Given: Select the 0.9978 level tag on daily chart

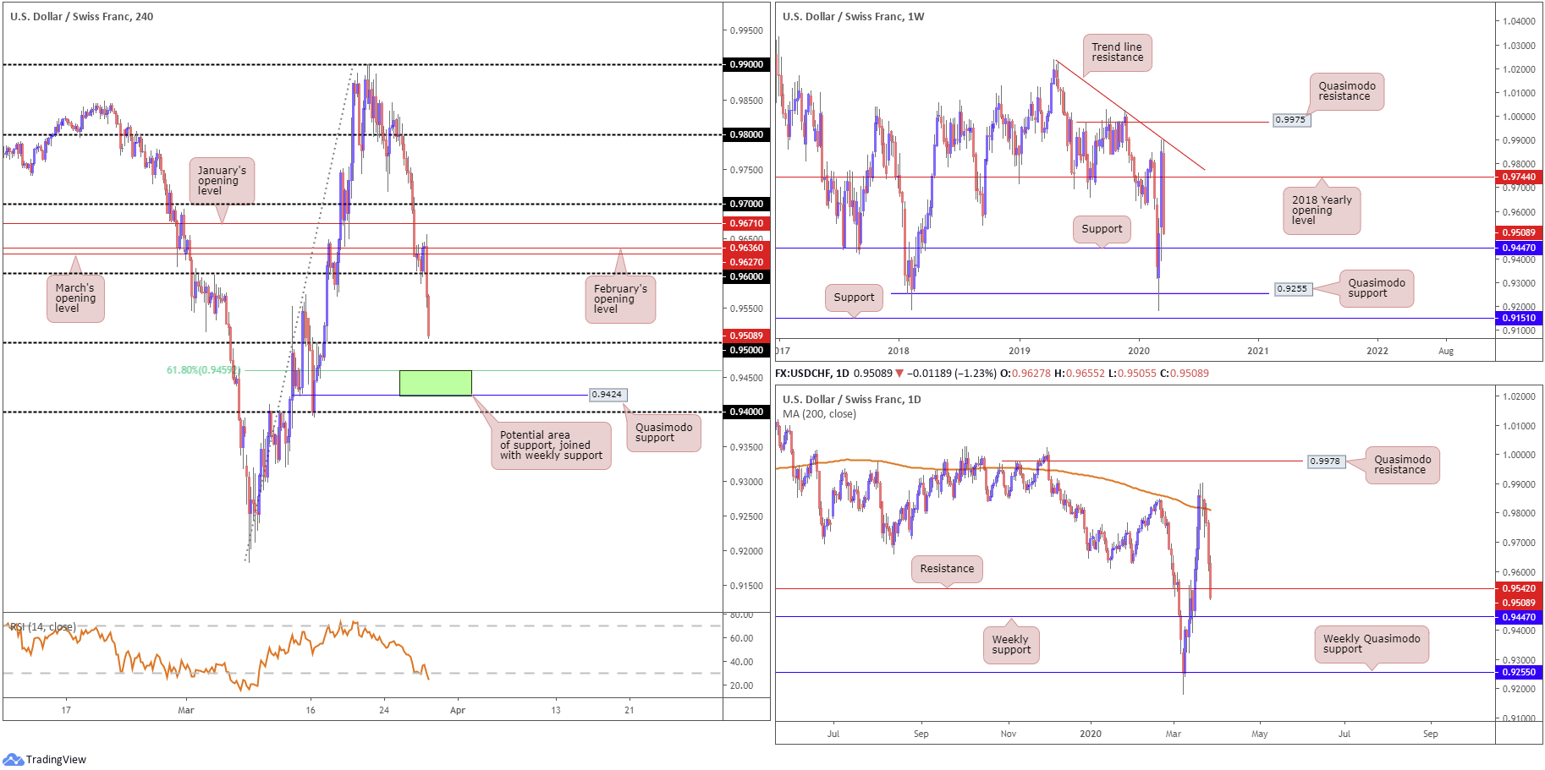Looking at the screenshot, I should coord(1326,461).
